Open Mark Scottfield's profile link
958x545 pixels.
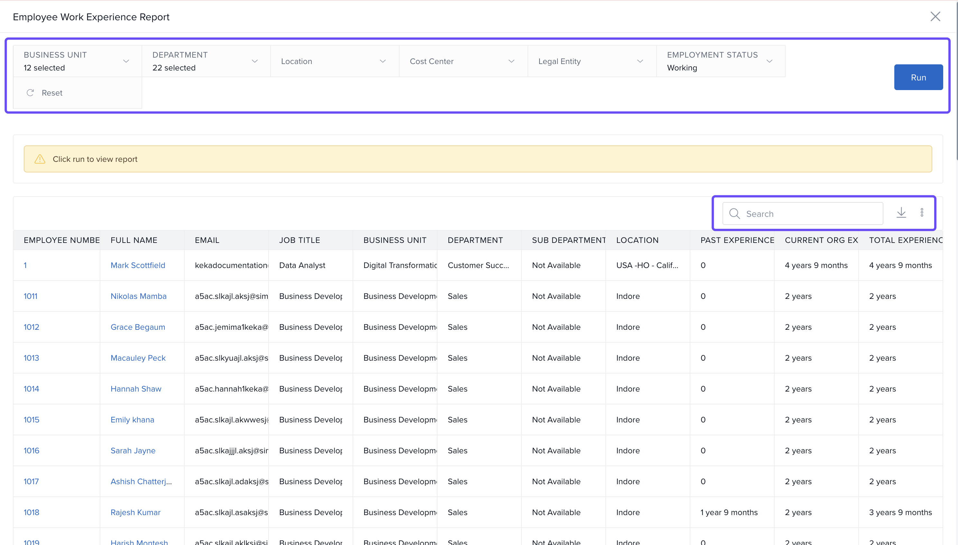pyautogui.click(x=138, y=265)
